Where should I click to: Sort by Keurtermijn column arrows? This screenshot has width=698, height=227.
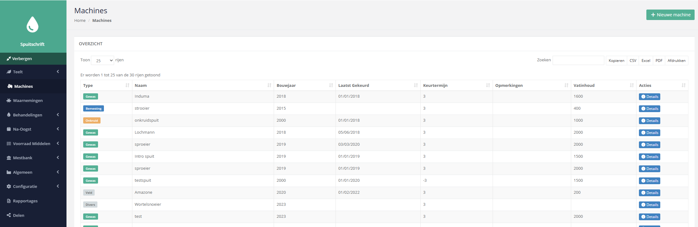[x=488, y=85]
